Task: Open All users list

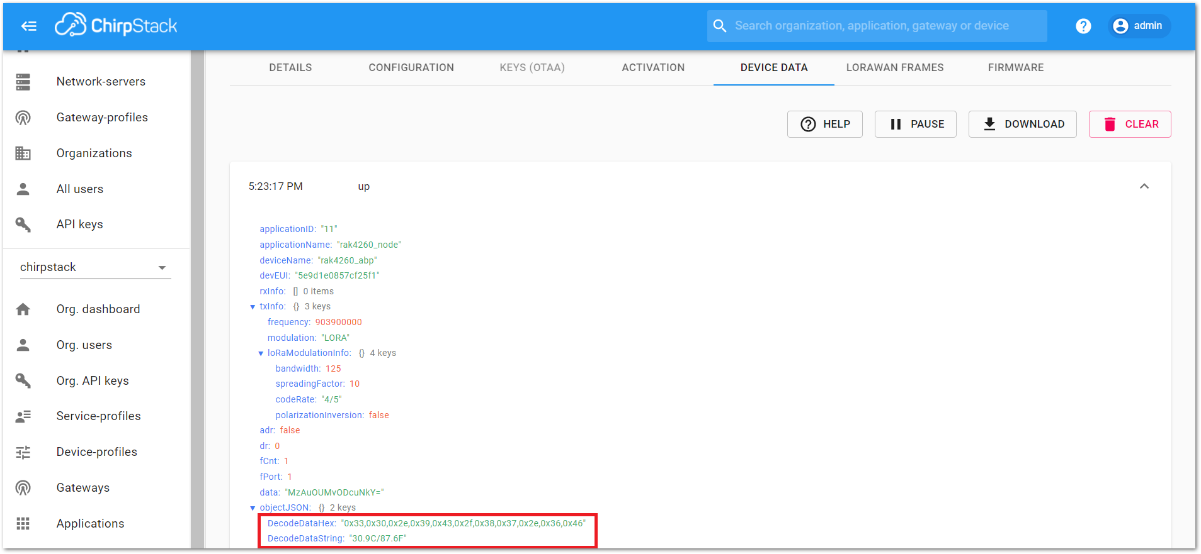Action: (x=79, y=189)
